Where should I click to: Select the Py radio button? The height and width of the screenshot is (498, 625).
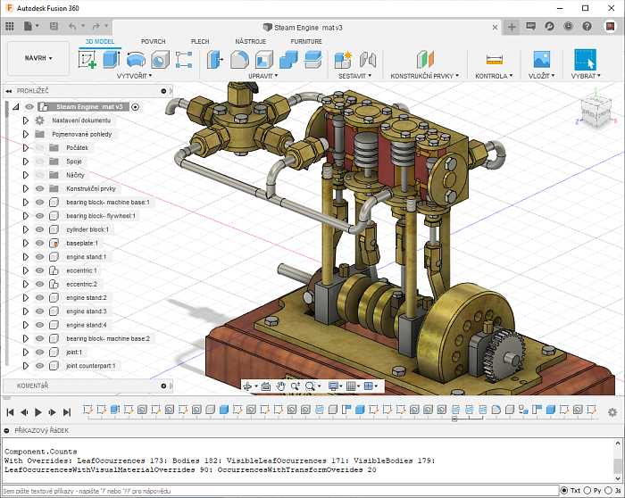(587, 491)
